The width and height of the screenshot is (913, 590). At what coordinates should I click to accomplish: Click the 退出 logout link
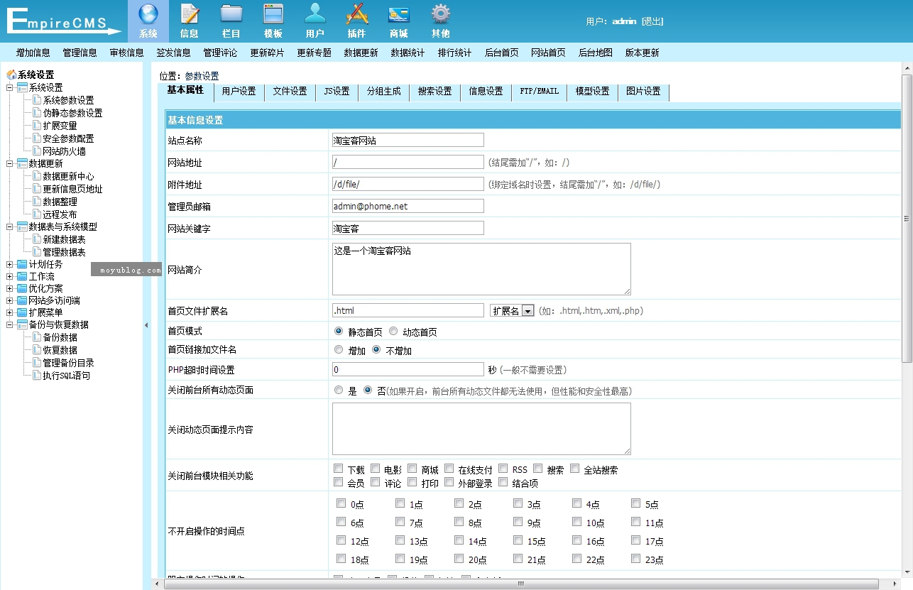652,21
